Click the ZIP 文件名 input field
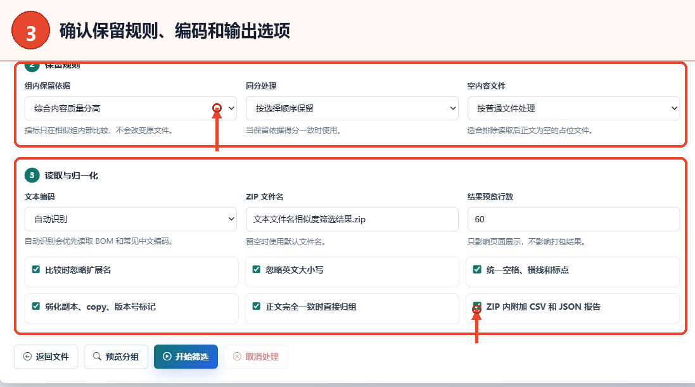Image resolution: width=695 pixels, height=387 pixels. coord(352,219)
